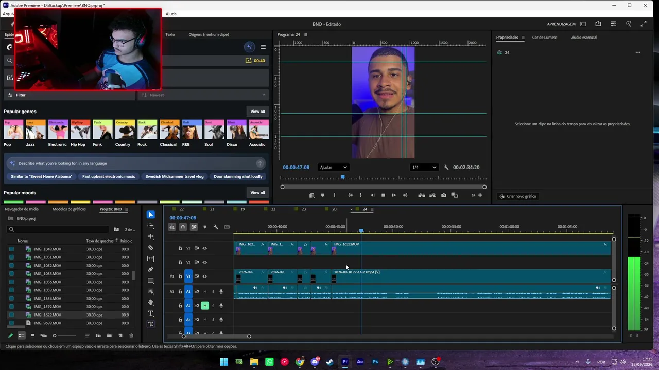
Task: Open the Ajustar zoom level dropdown
Action: point(334,167)
